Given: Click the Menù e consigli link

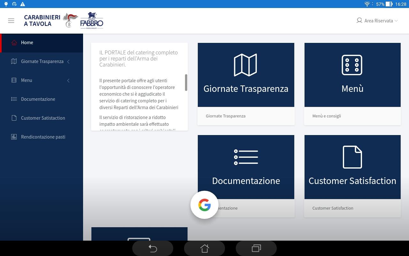Looking at the screenshot, I should [x=327, y=116].
